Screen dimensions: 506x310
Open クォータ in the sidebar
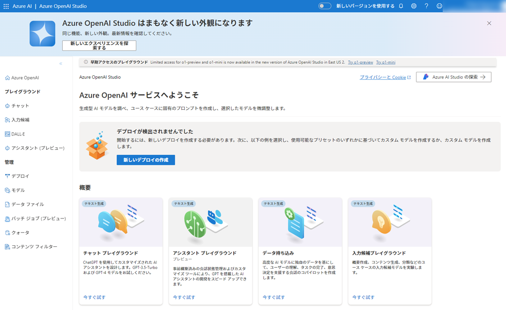tap(20, 233)
